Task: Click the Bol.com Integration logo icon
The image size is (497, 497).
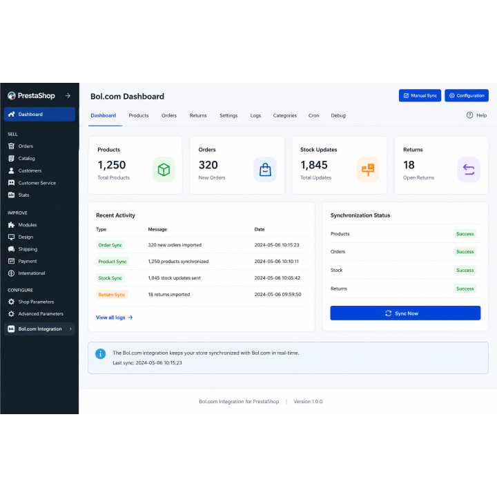Action: click(x=11, y=329)
